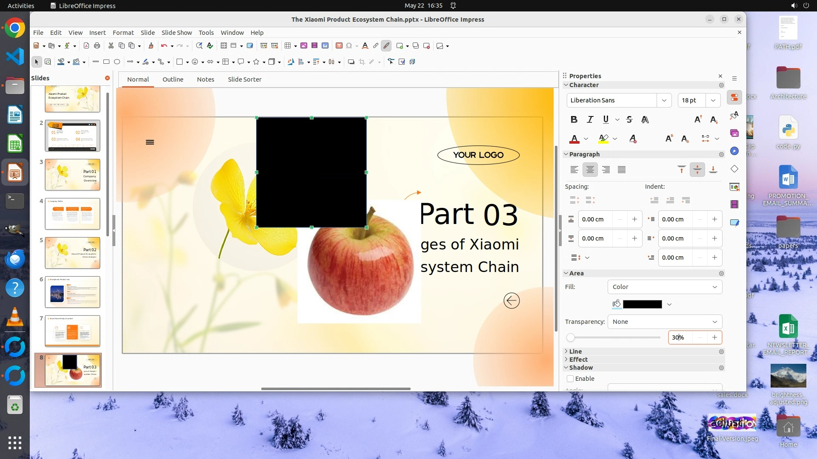Image resolution: width=817 pixels, height=459 pixels.
Task: Open the Slide Show menu
Action: coord(177,32)
